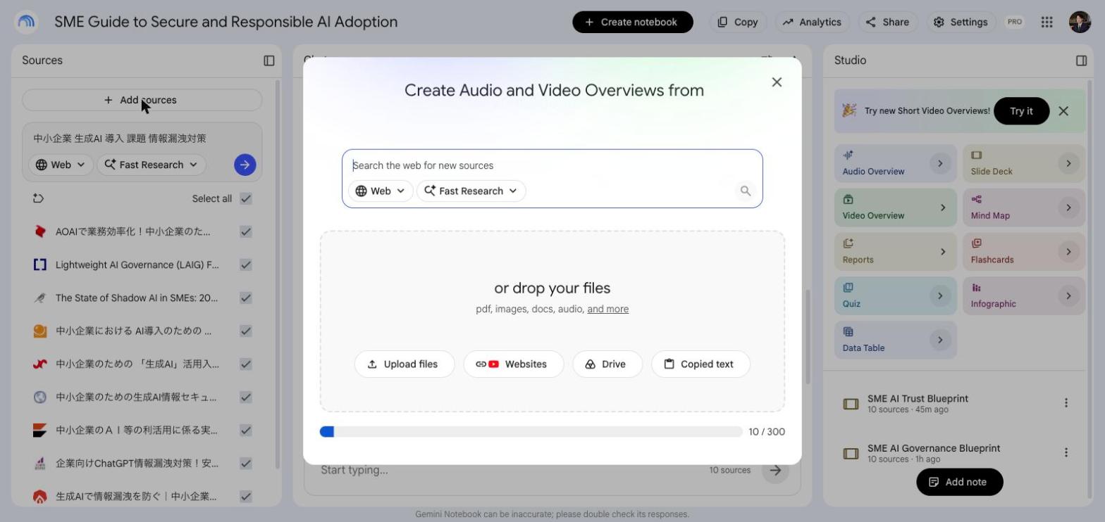
Task: Submit source search with blue arrow
Action: click(245, 165)
